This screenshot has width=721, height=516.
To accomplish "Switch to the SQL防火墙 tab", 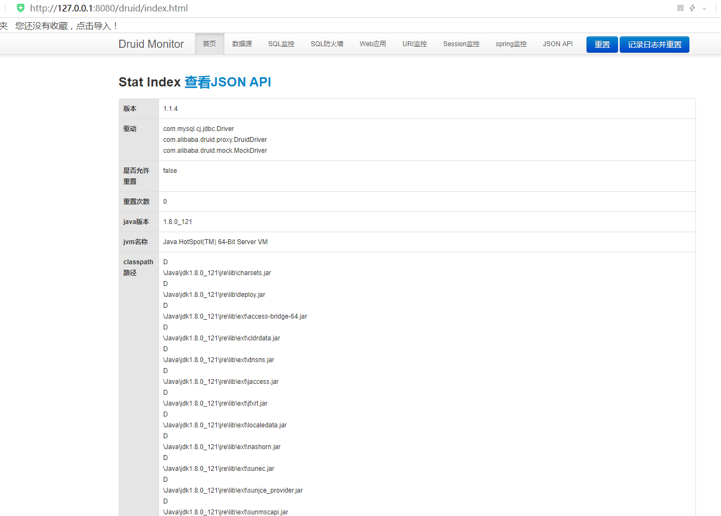I will [327, 44].
